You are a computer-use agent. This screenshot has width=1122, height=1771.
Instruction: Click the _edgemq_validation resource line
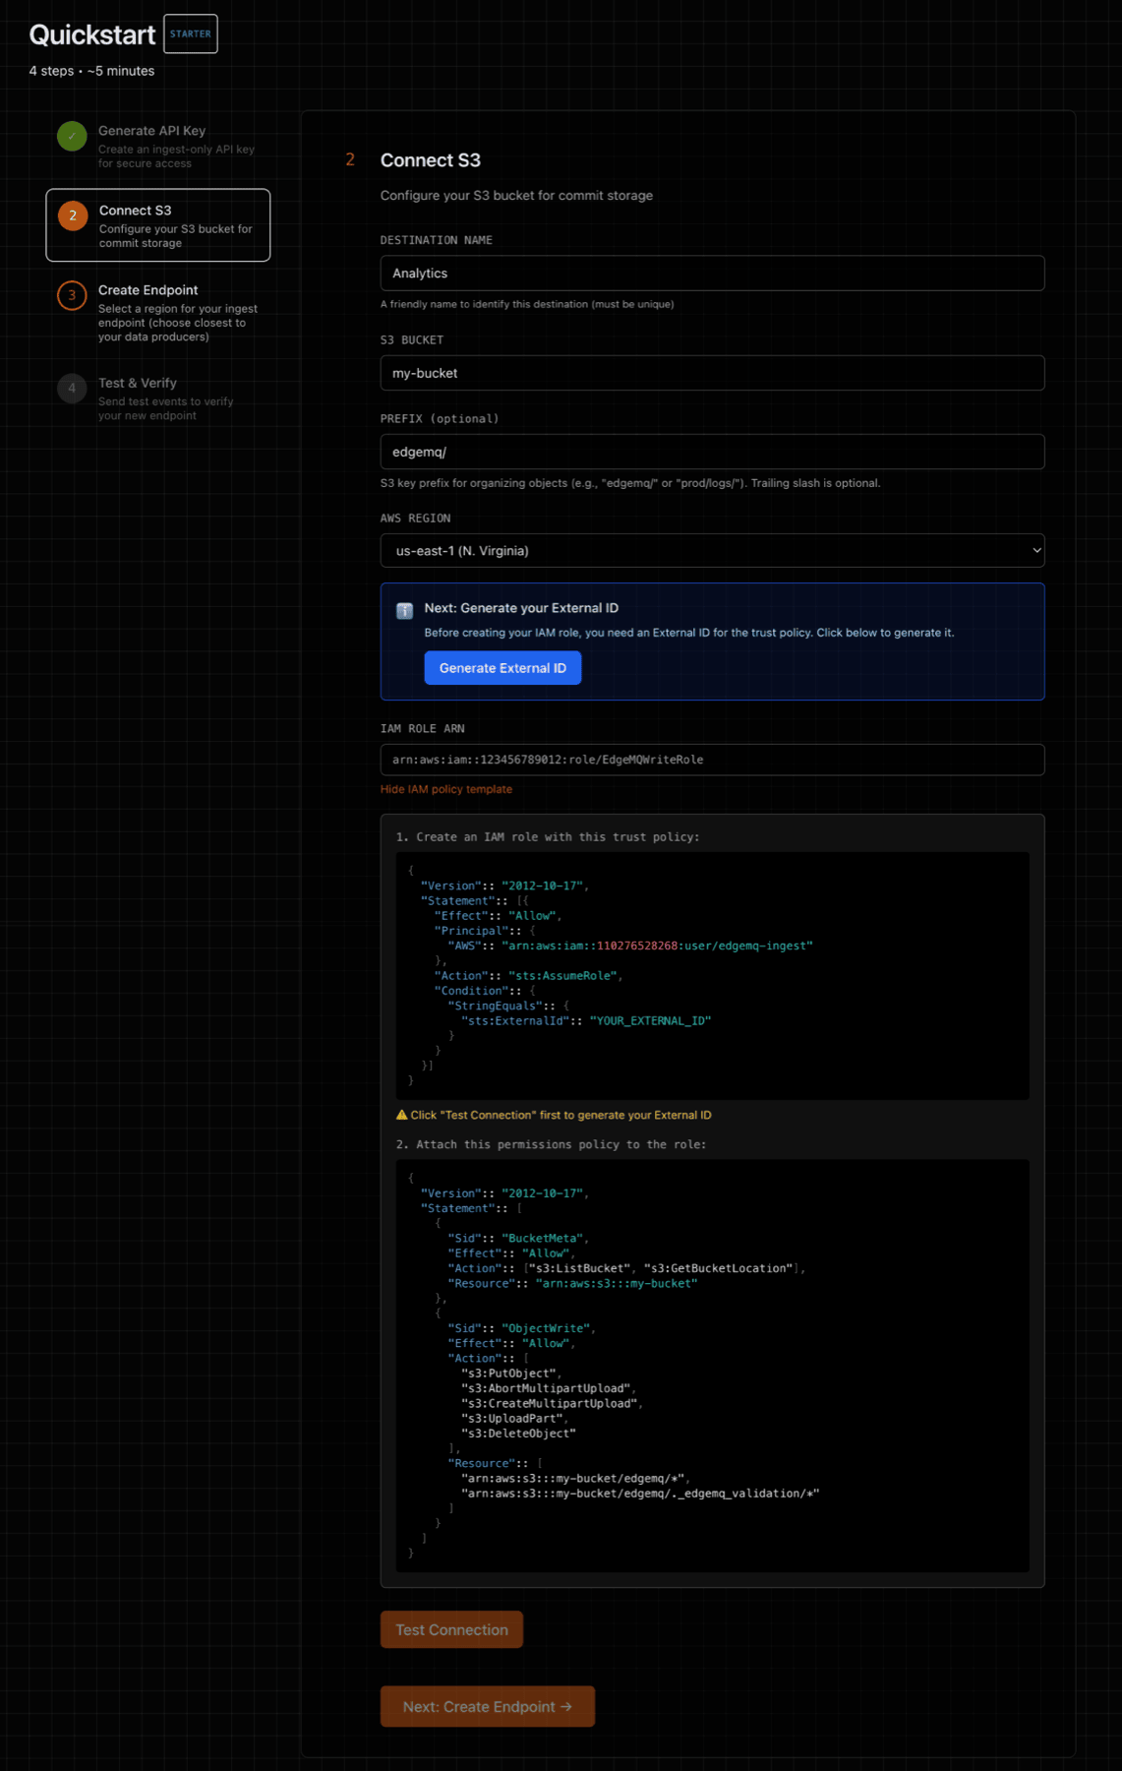pos(640,1494)
